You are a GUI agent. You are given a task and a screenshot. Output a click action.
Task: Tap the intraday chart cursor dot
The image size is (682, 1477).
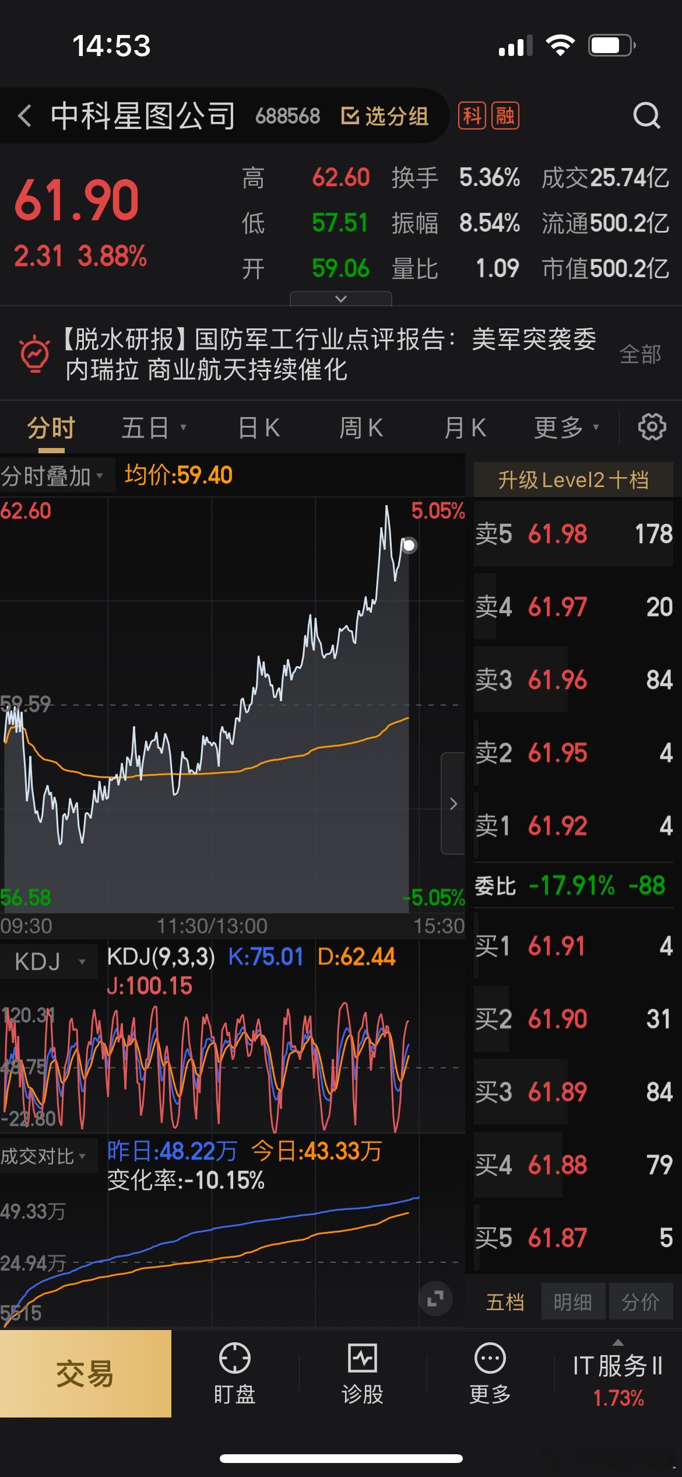click(x=409, y=545)
